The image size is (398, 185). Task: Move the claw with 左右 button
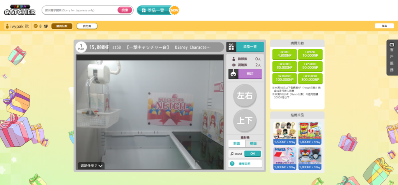(x=245, y=96)
